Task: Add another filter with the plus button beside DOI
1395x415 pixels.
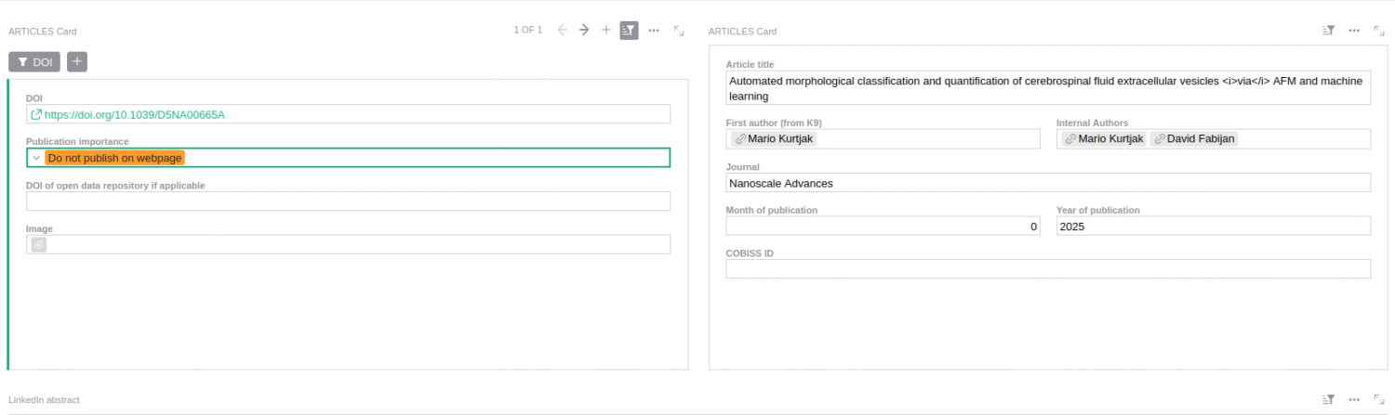Action: pos(77,62)
